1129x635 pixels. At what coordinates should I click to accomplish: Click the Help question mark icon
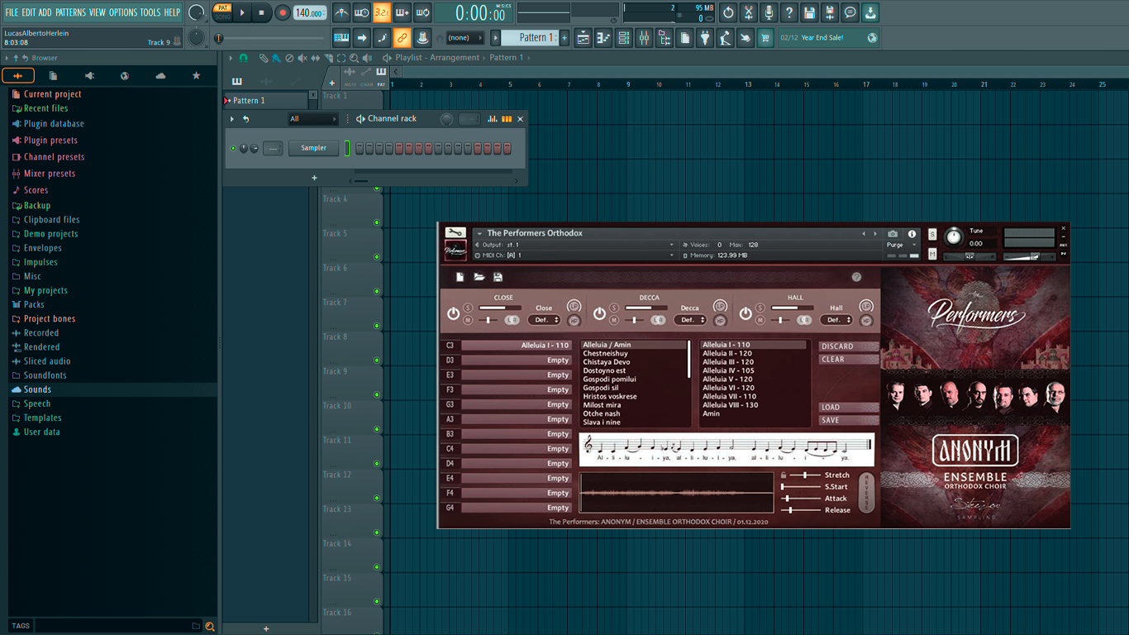pyautogui.click(x=789, y=12)
